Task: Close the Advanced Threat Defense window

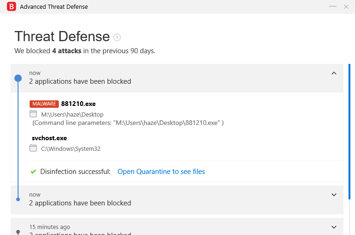Action: point(346,6)
